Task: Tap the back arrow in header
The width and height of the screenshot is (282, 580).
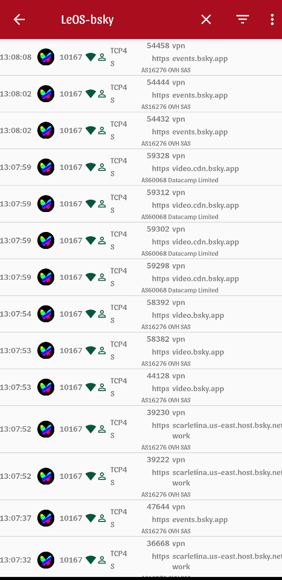Action: 19,20
